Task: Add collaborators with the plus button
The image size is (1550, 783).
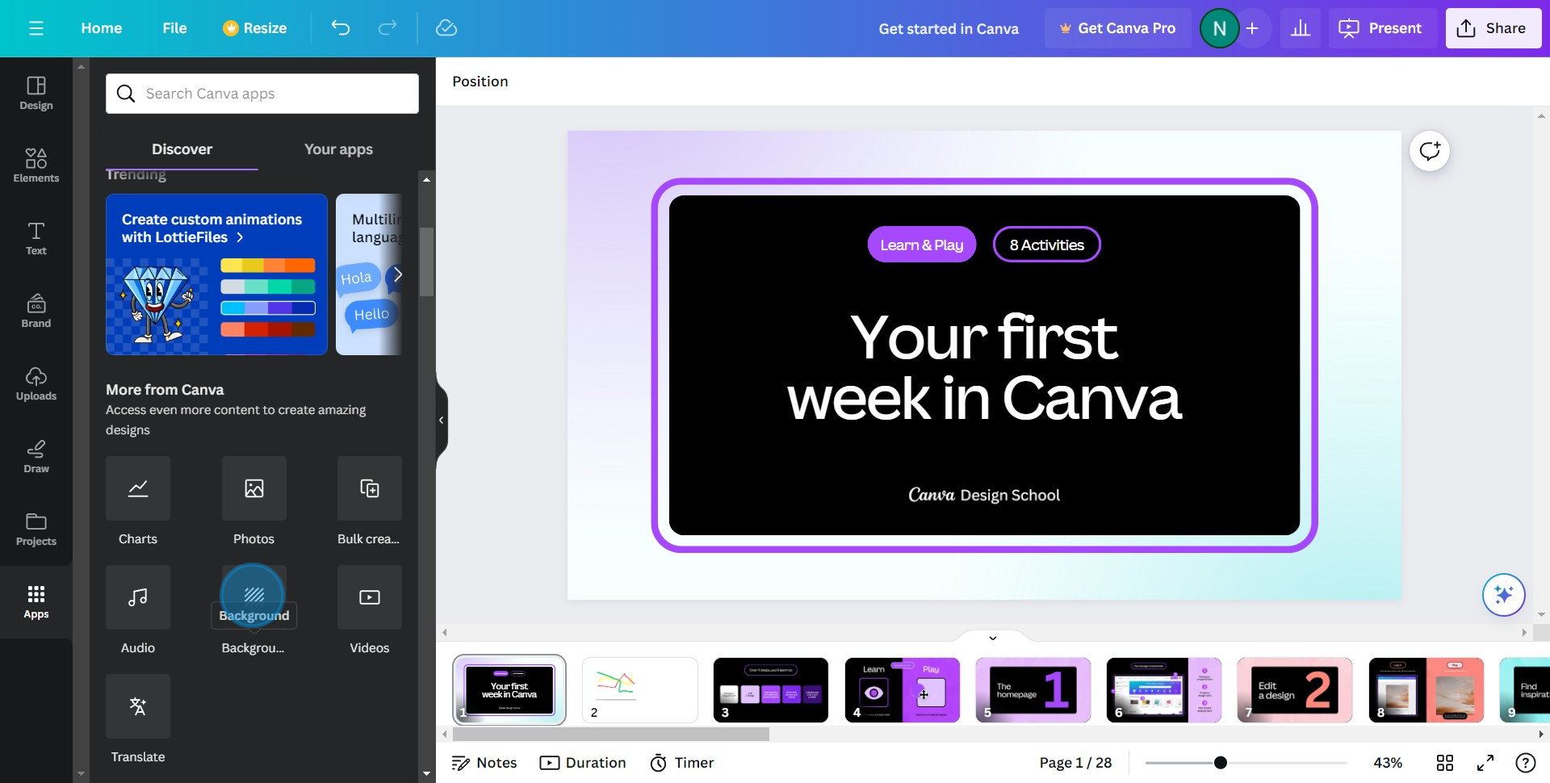Action: pyautogui.click(x=1252, y=28)
